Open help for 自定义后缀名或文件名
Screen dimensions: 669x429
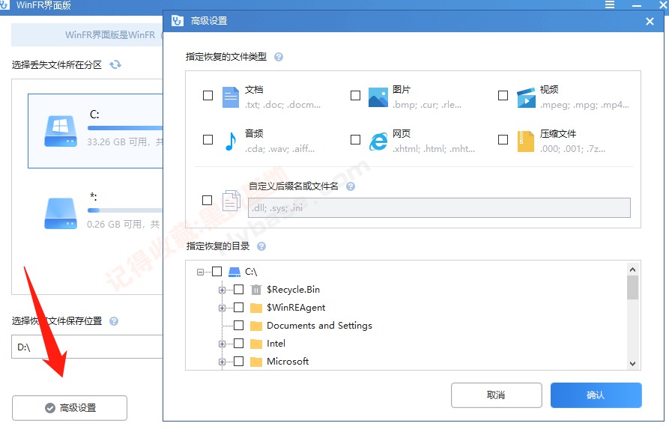[x=351, y=186]
